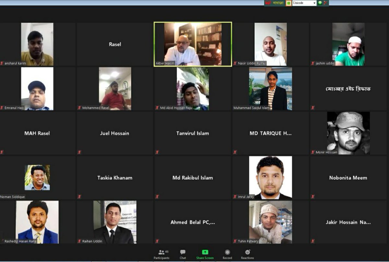Open the Participants panel
Viewport: 389px width, 262px height.
161,255
